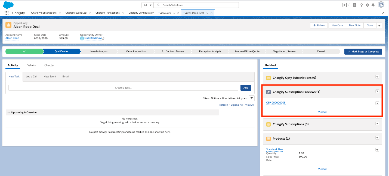Click Mark Stage as Complete button
389x176 pixels.
click(x=363, y=51)
